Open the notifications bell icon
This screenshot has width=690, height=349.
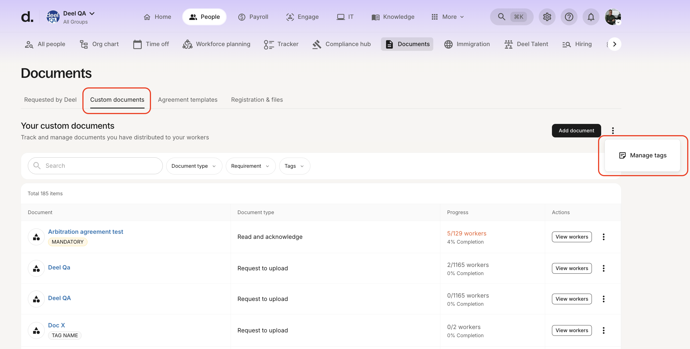(x=591, y=17)
